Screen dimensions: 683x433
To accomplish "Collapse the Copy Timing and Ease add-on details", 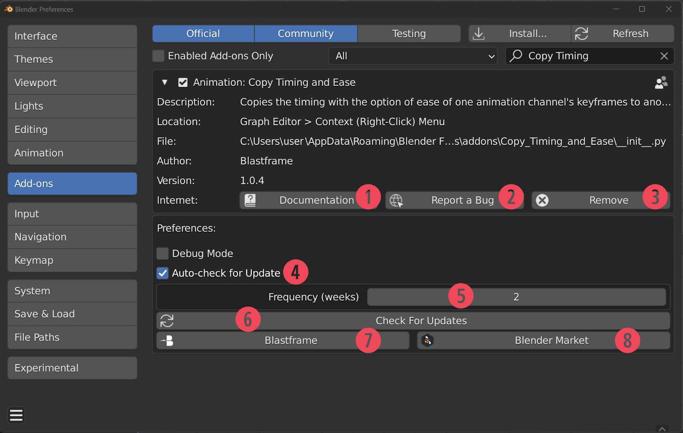I will tap(165, 82).
